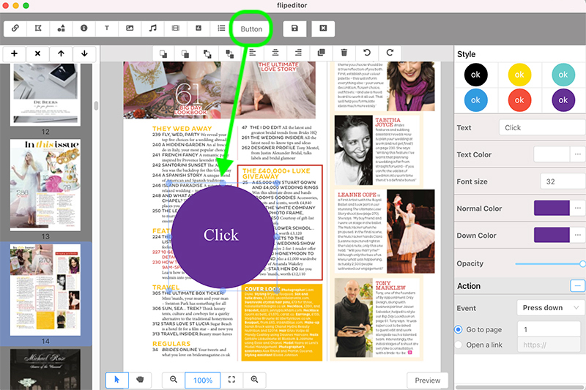Redo the last action
Viewport: 586px width, 390px height.
[x=390, y=53]
